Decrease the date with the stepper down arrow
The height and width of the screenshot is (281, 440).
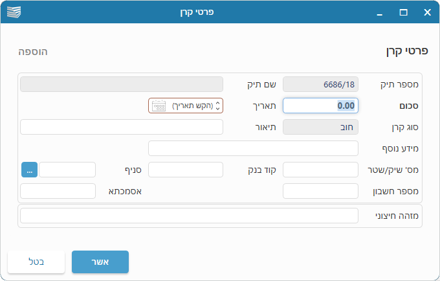[219, 108]
